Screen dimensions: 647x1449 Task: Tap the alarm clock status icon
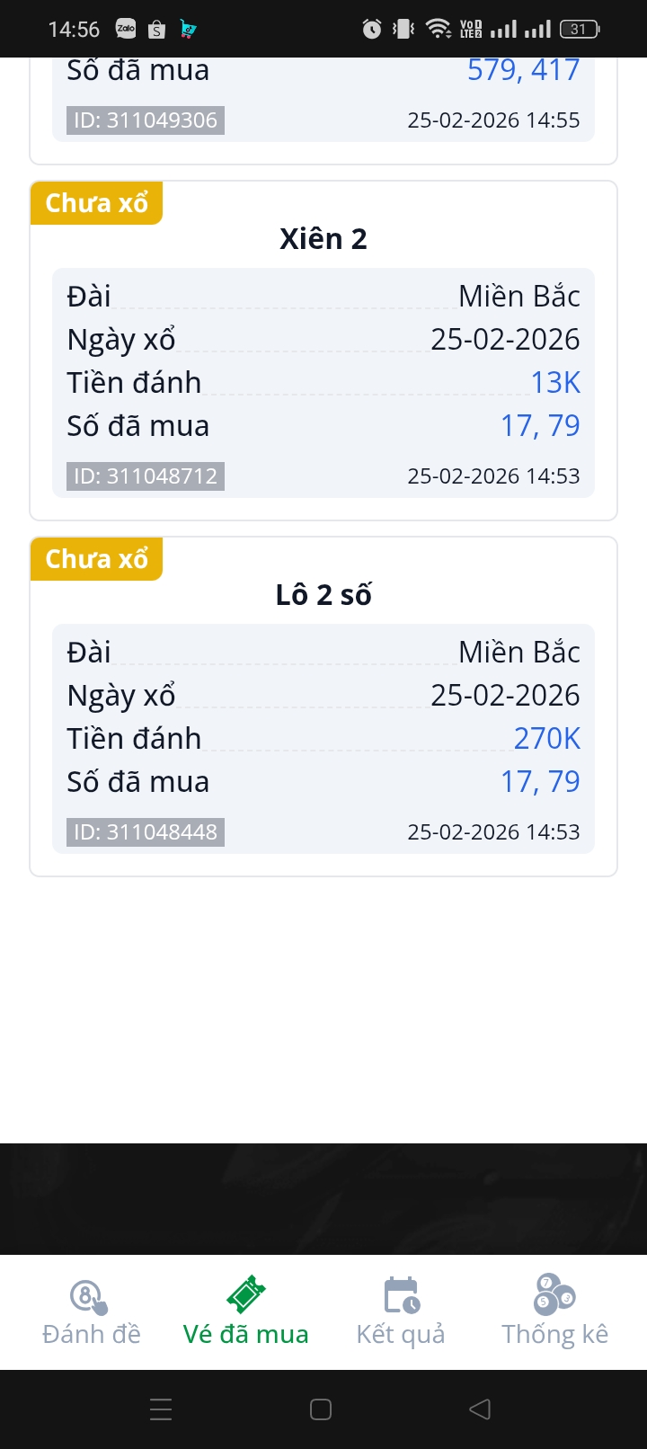pos(371,29)
